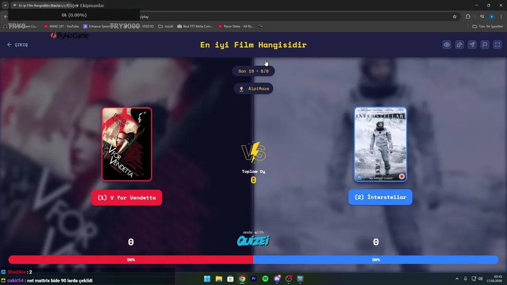
Task: Click the blue 50% vote bar
Action: click(376, 260)
